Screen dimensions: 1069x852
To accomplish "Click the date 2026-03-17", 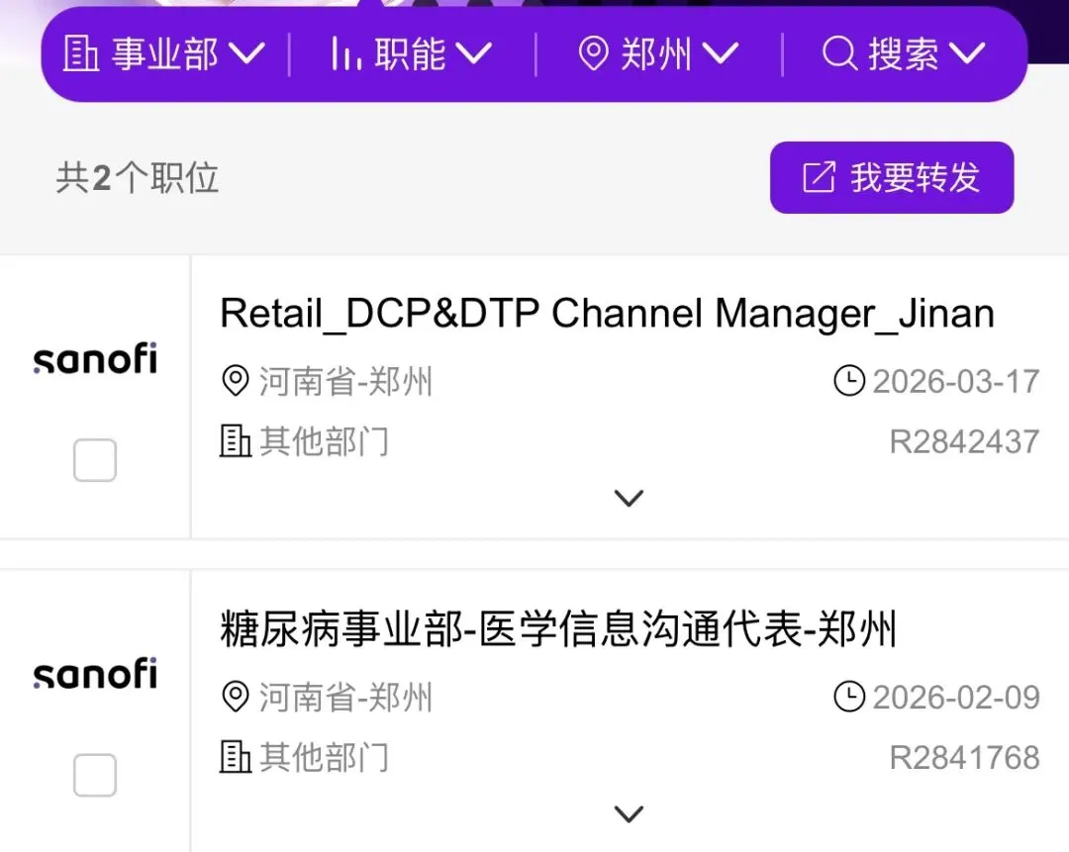I will pyautogui.click(x=956, y=381).
